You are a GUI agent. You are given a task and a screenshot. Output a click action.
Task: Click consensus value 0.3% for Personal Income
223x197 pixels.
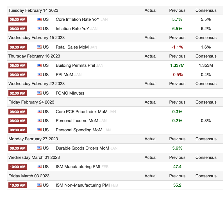click(x=206, y=121)
